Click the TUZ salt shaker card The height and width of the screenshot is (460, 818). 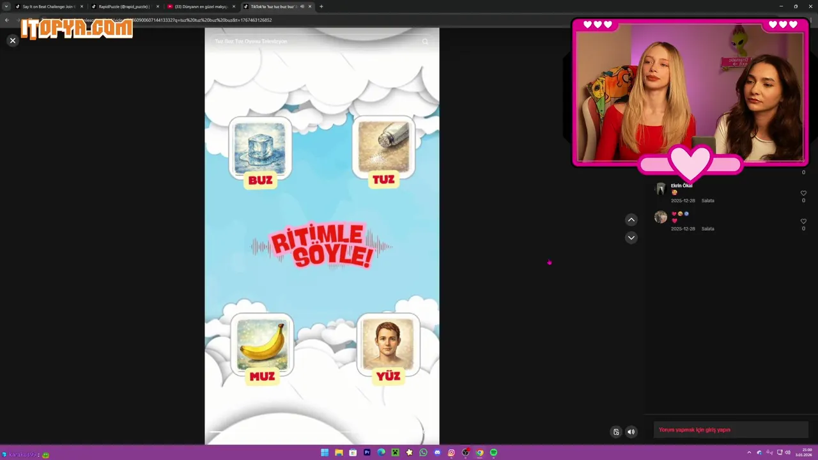(x=383, y=153)
